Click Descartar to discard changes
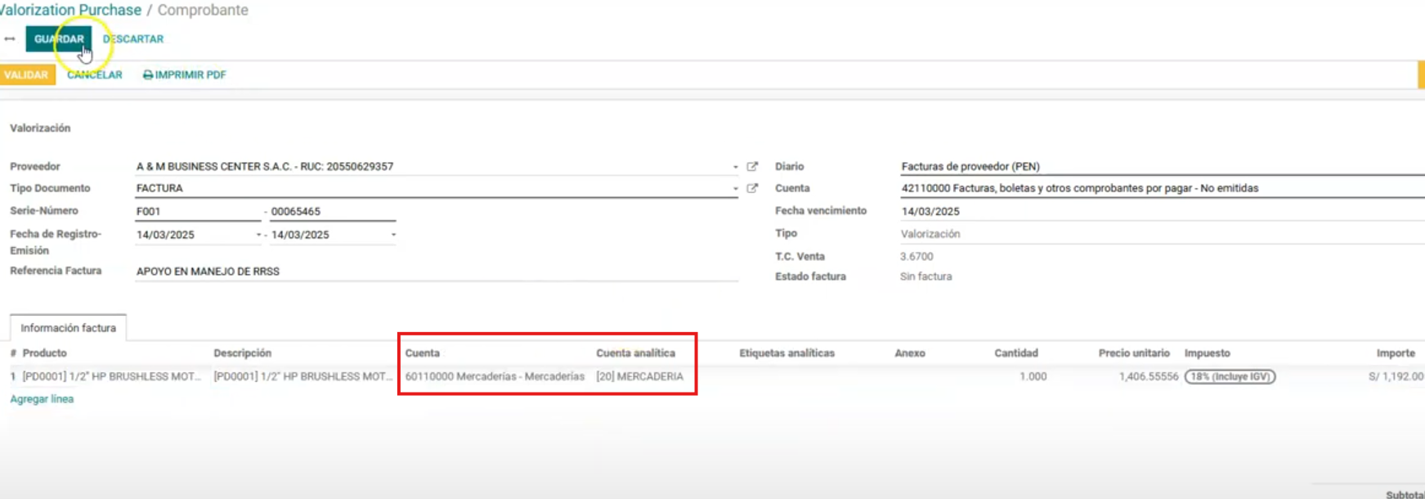The width and height of the screenshot is (1425, 499). click(x=133, y=38)
